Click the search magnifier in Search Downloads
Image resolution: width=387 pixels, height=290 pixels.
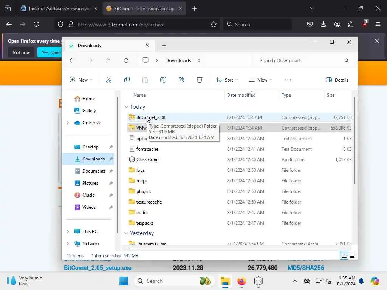(x=347, y=60)
